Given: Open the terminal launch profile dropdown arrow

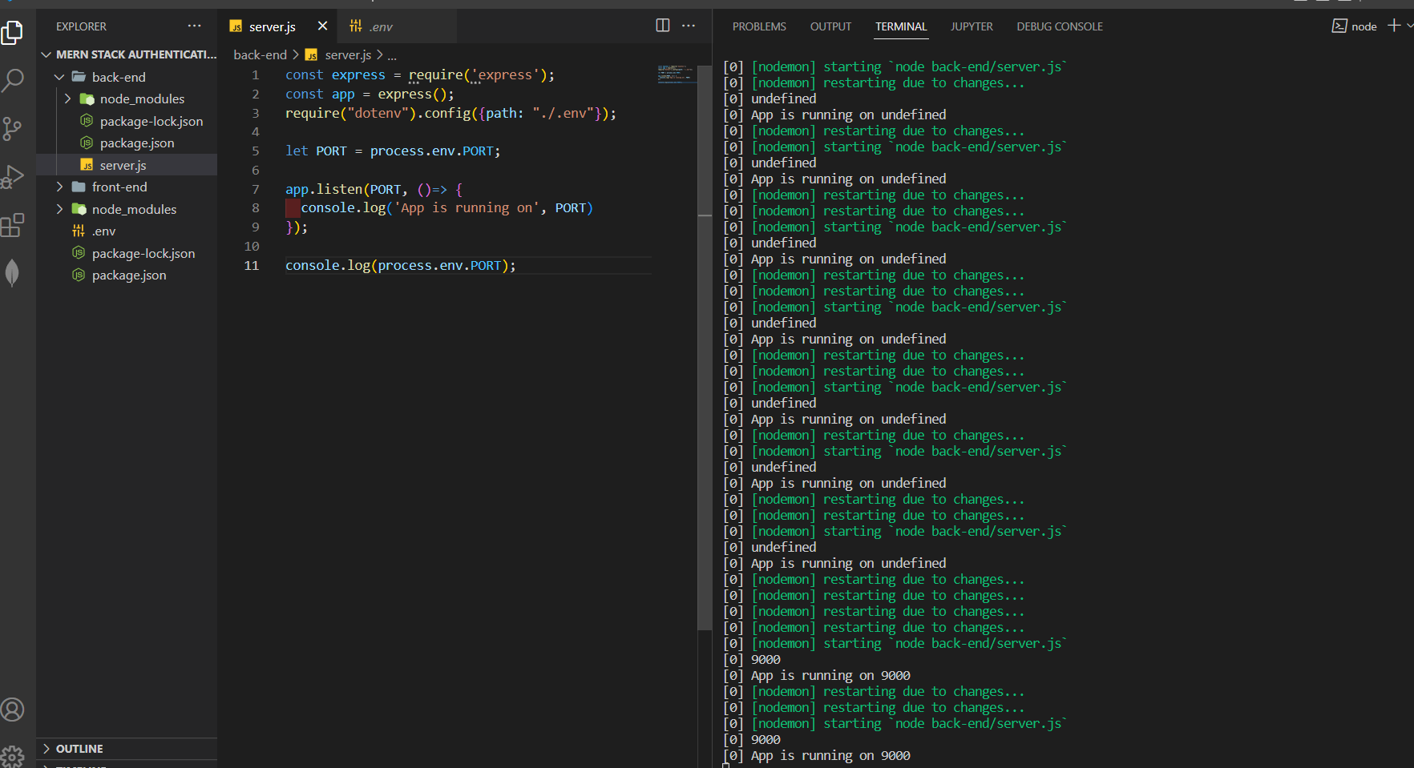Looking at the screenshot, I should click(x=1409, y=26).
